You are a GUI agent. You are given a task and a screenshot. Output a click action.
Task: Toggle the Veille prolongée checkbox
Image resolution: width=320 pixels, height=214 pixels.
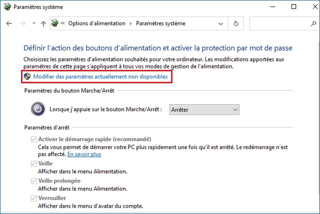point(34,181)
